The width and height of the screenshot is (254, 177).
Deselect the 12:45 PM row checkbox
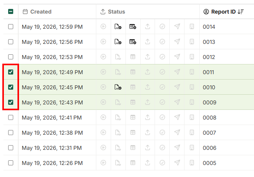11,87
